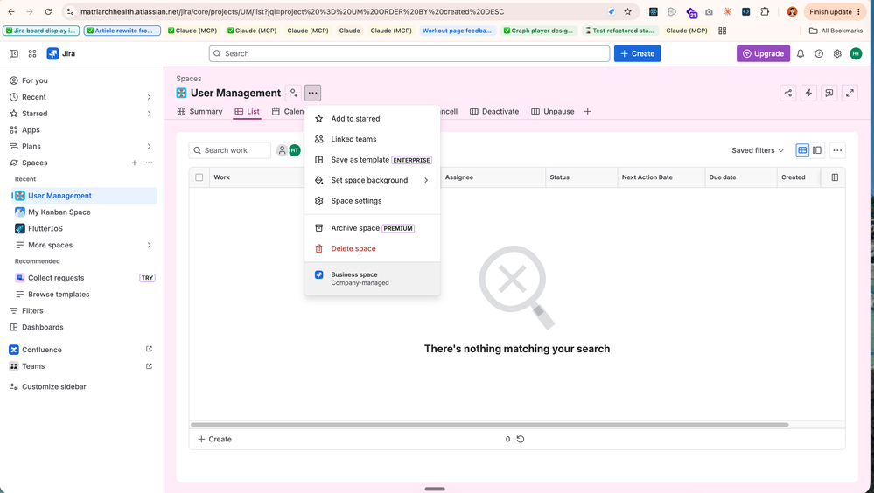Expand Set space background submenu
This screenshot has height=493, width=874.
[x=373, y=180]
